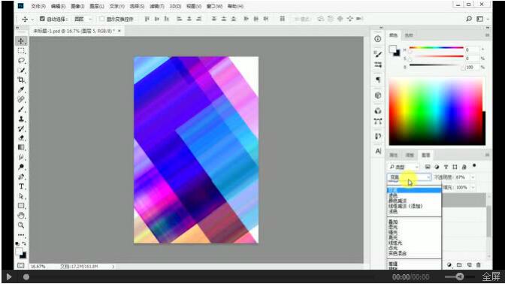Swap foreground and background colors arrow
The width and height of the screenshot is (505, 284).
click(24, 243)
